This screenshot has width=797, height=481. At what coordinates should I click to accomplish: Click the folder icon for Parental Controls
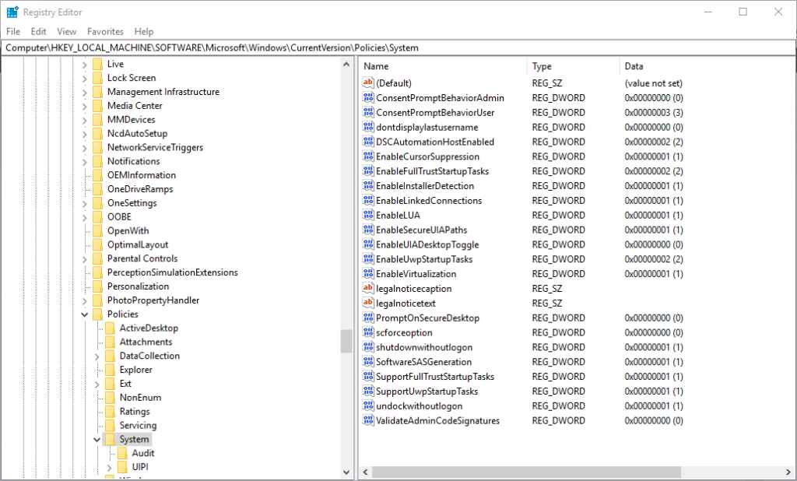coord(97,258)
